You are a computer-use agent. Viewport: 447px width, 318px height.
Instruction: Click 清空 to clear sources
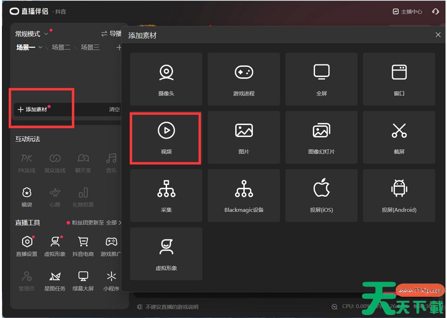pyautogui.click(x=114, y=109)
